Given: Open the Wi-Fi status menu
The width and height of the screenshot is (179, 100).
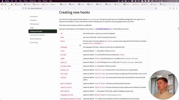Looking at the screenshot, I should coord(156,1).
